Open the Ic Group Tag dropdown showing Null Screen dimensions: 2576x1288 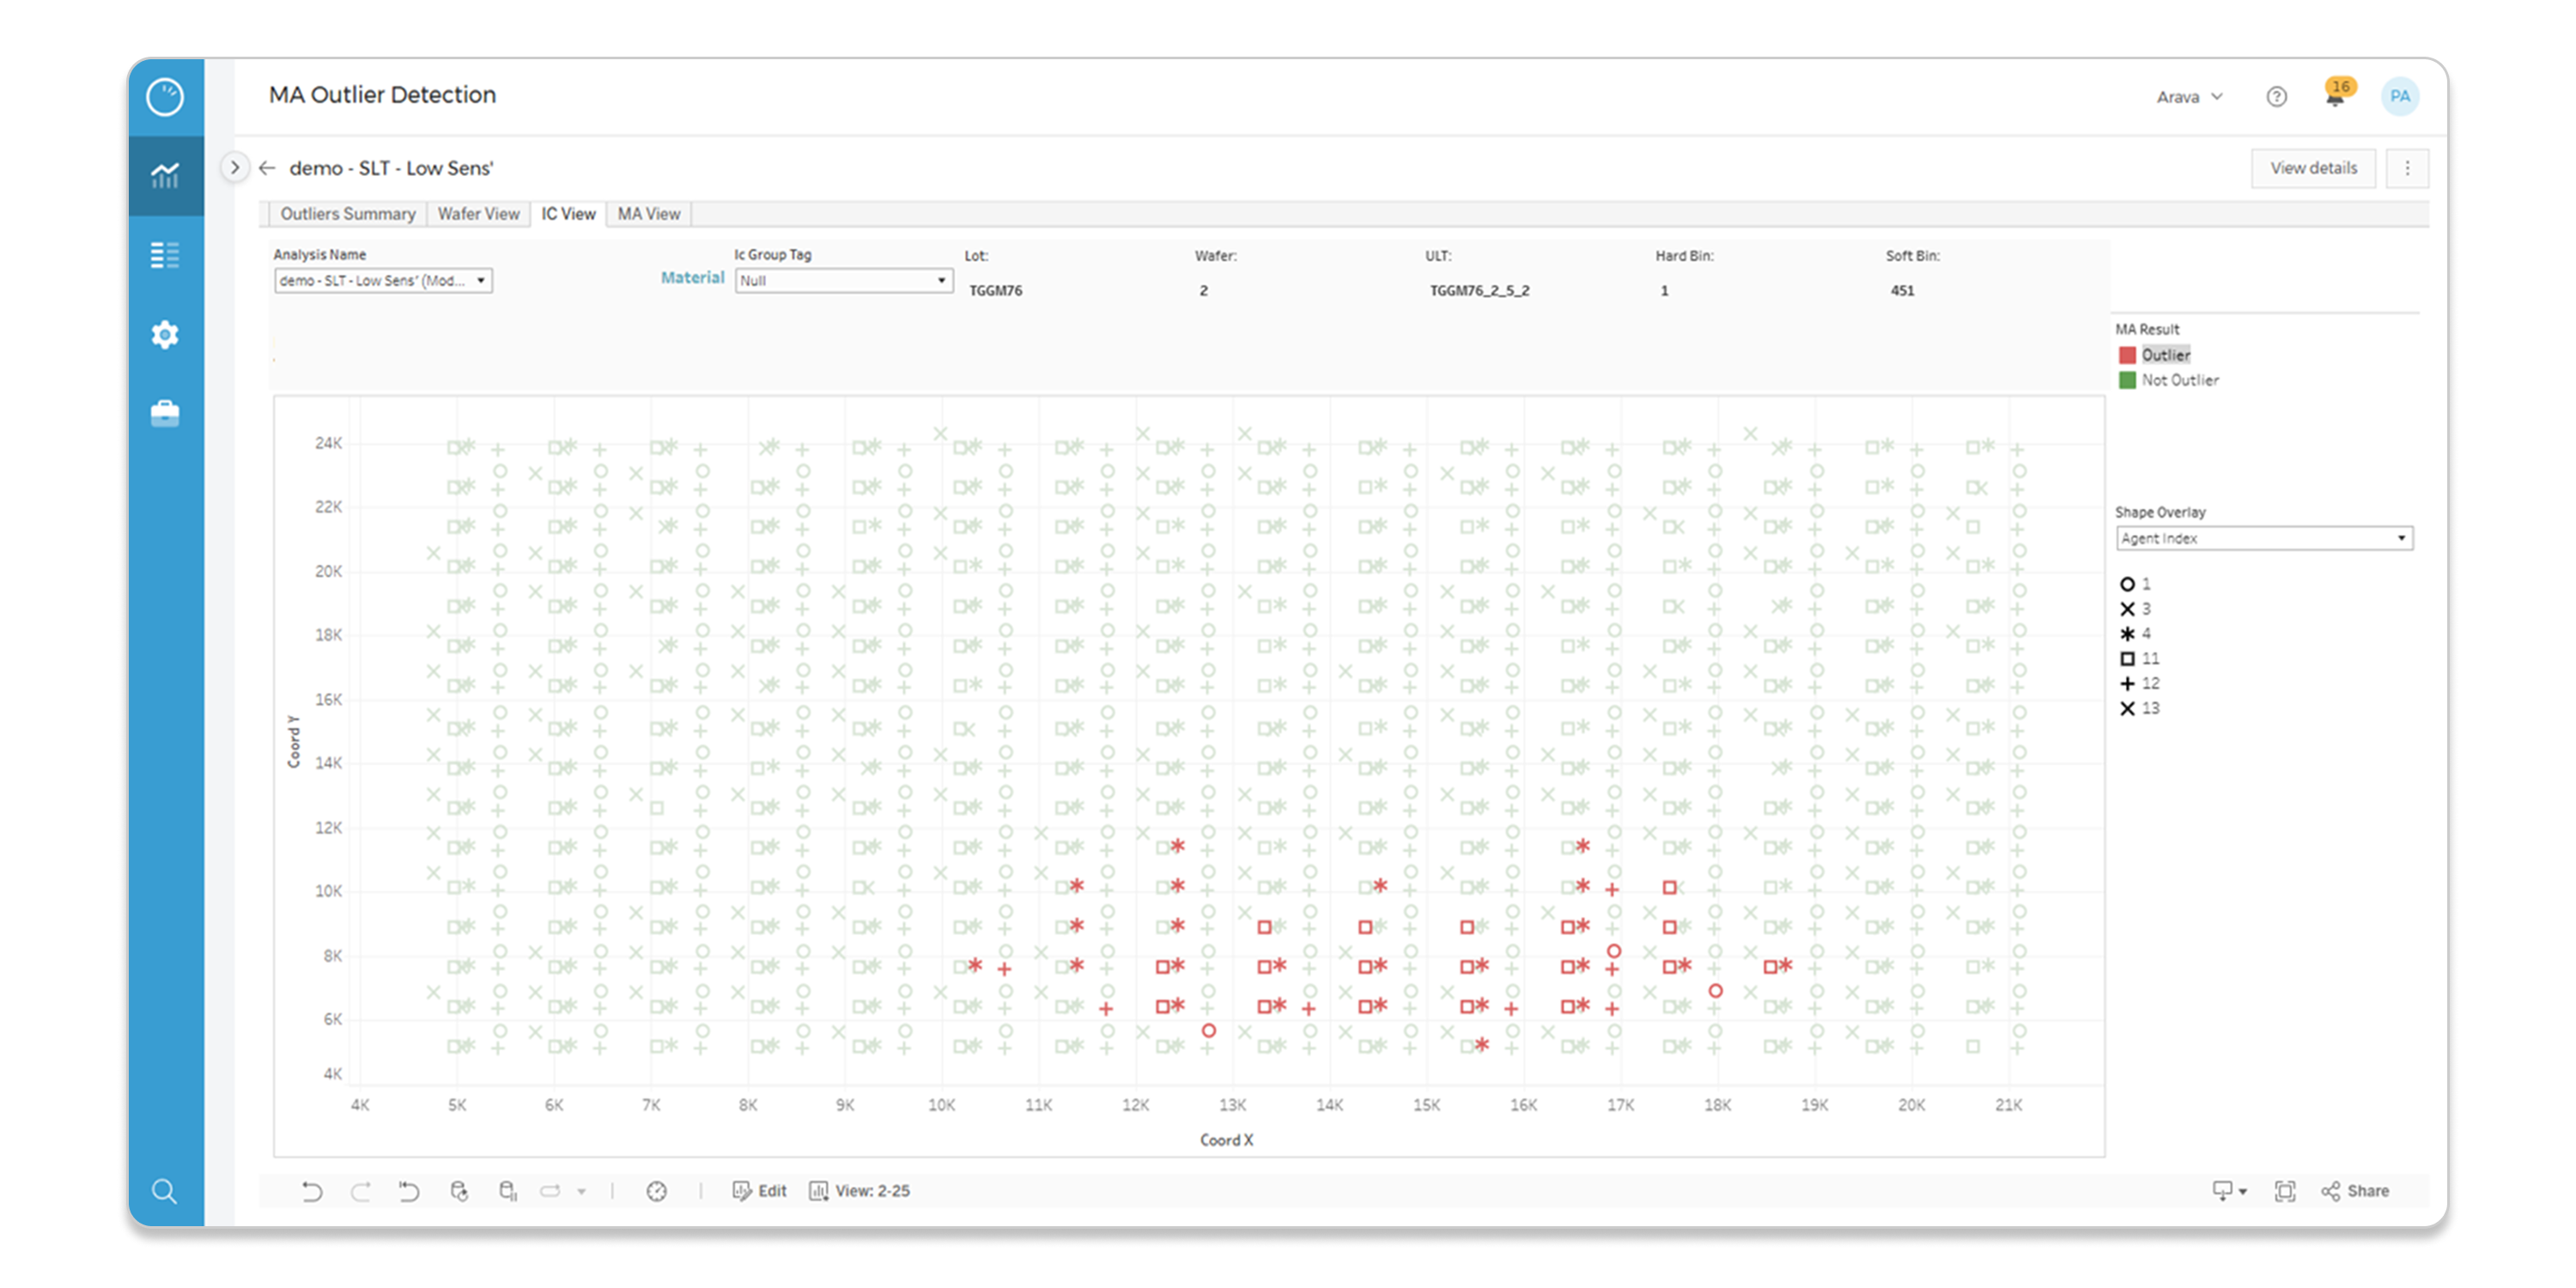[x=843, y=281]
